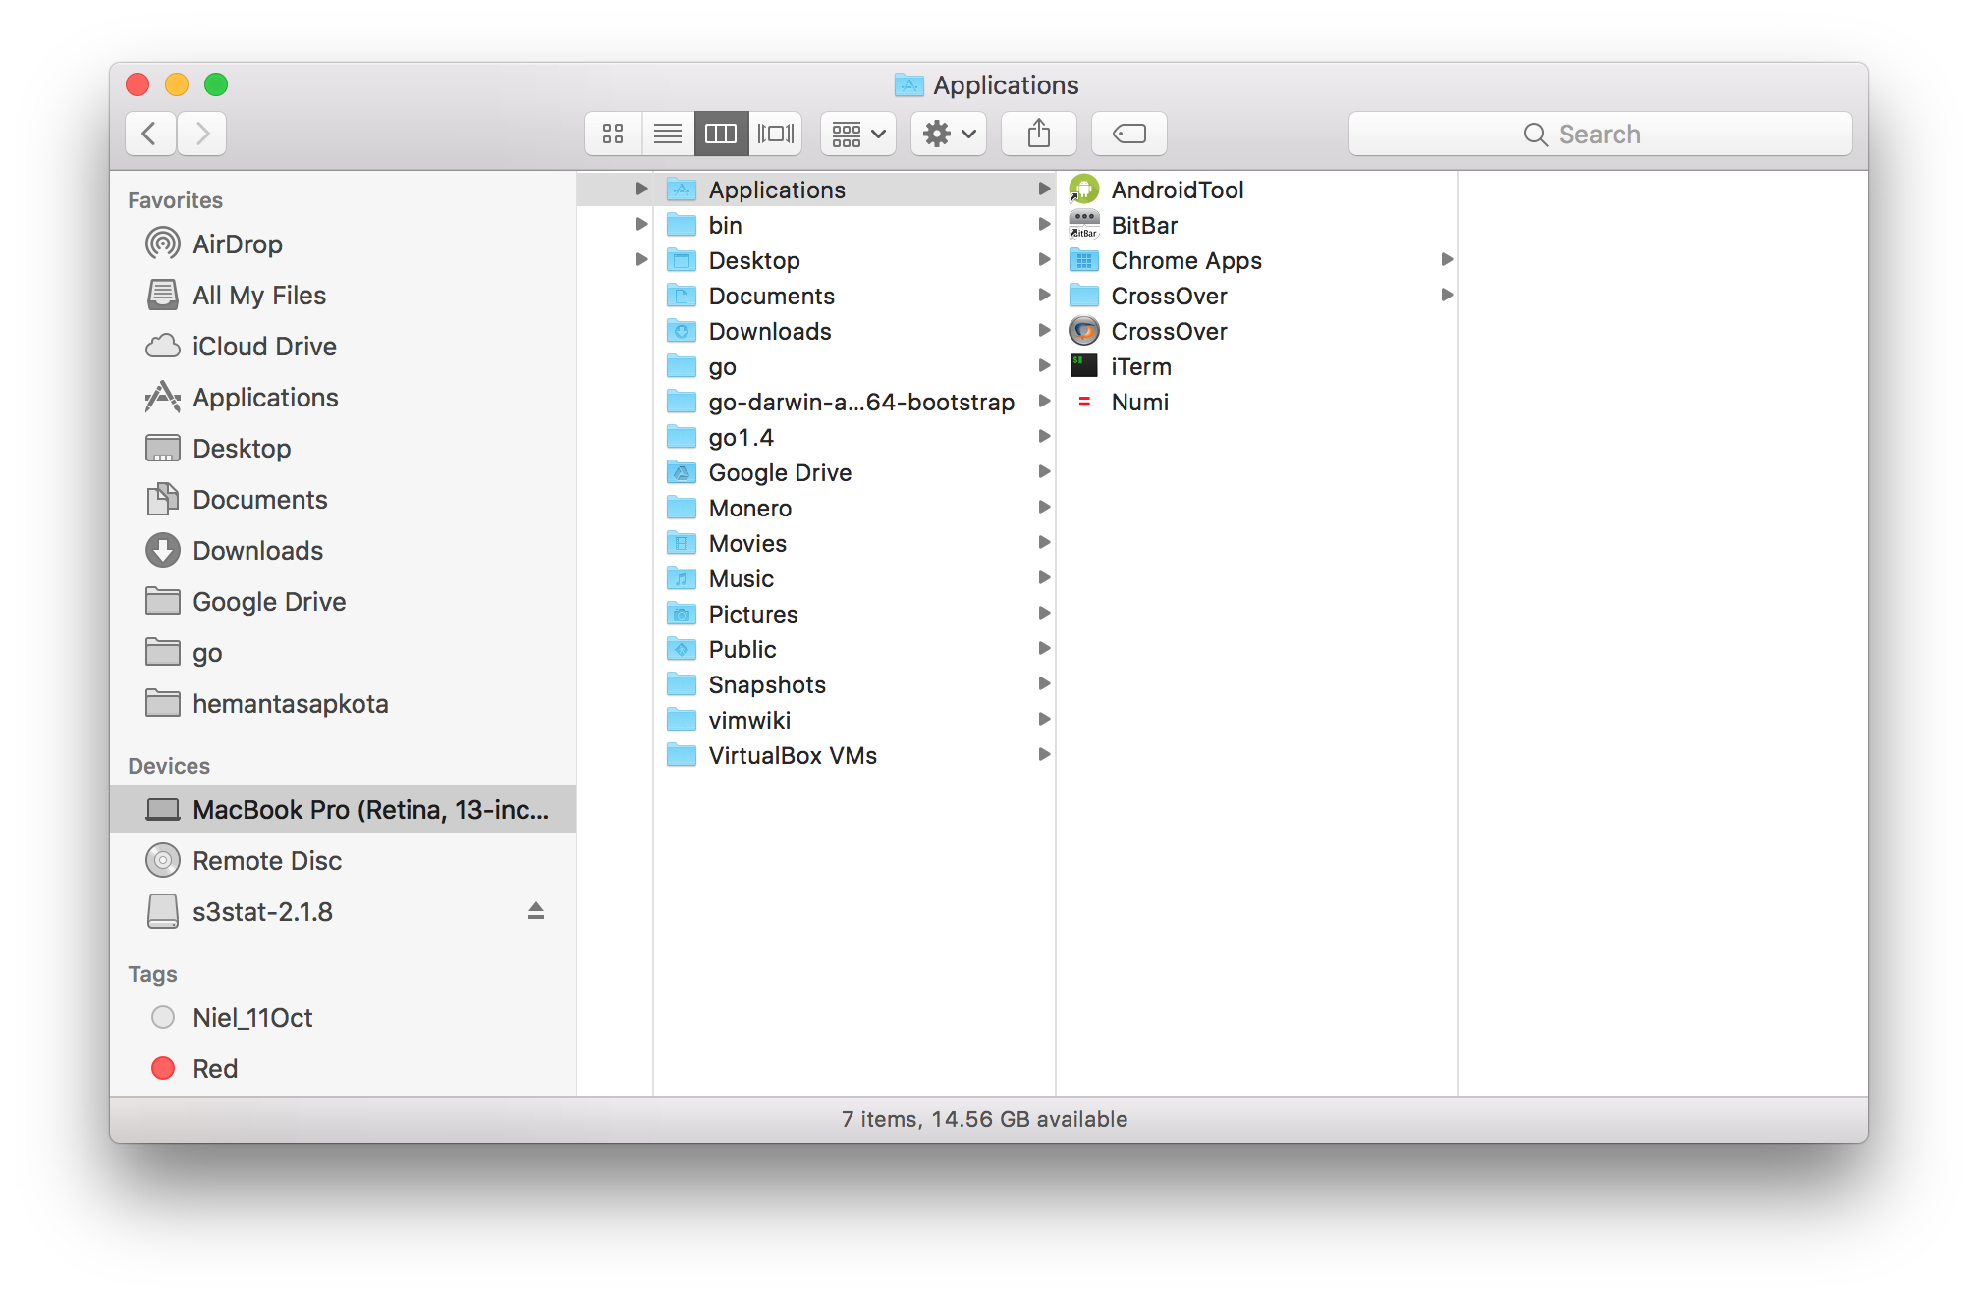
Task: Select the column view toggle
Action: pos(721,134)
